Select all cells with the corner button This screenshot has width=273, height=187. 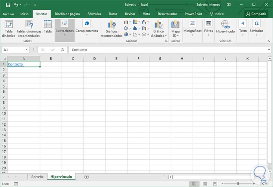pos(4,58)
